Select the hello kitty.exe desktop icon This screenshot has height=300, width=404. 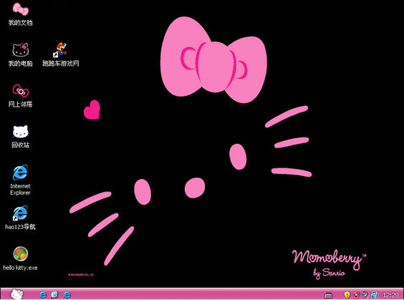point(21,254)
